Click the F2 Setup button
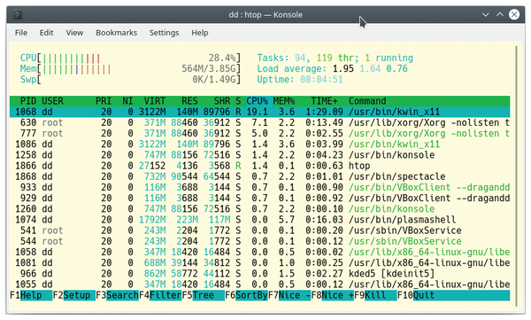Viewport: 531px width, 320px height. [74, 295]
